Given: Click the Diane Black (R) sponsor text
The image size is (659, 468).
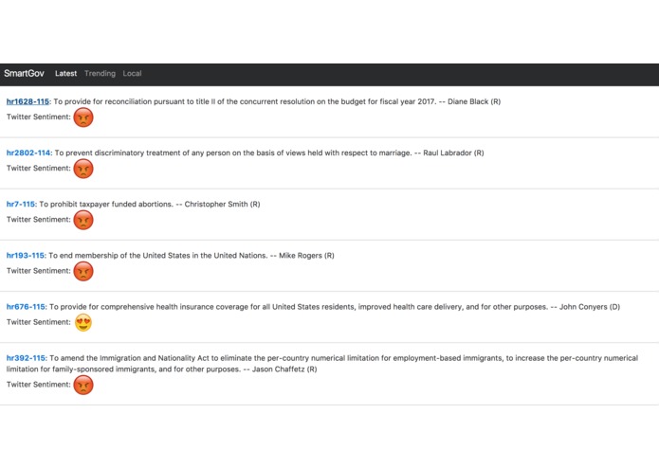Looking at the screenshot, I should tap(474, 101).
